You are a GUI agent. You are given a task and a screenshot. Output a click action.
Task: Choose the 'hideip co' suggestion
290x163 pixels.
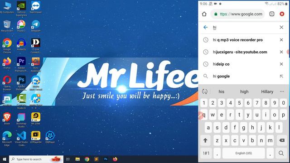click(x=221, y=64)
